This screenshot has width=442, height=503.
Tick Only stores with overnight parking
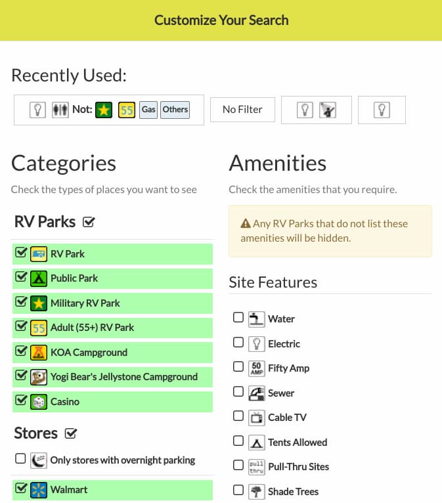(20, 458)
